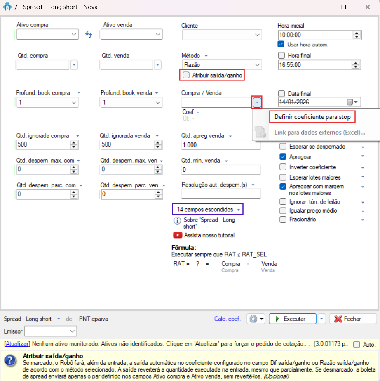Expand the 14 campos escondidos section

[x=207, y=209]
